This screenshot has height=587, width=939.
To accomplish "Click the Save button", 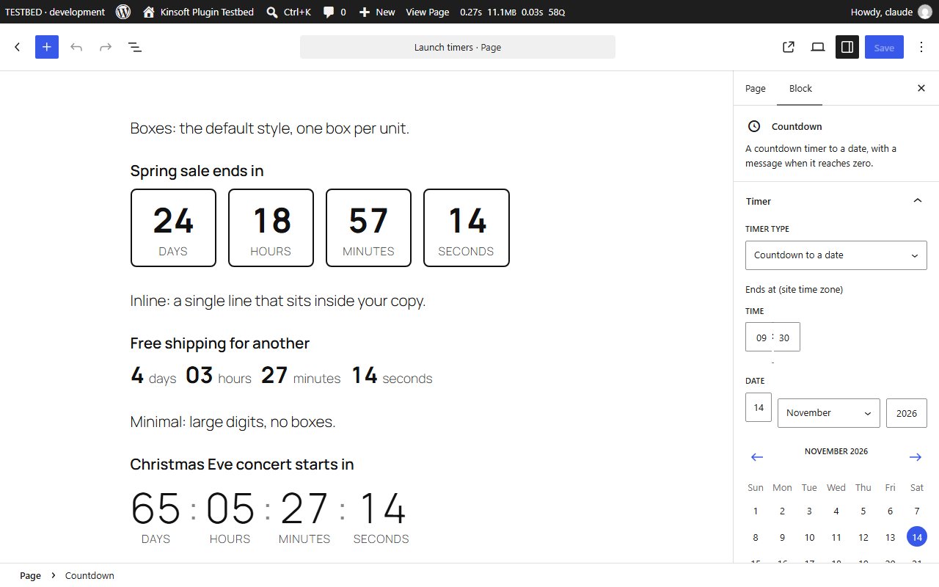I will [x=884, y=47].
